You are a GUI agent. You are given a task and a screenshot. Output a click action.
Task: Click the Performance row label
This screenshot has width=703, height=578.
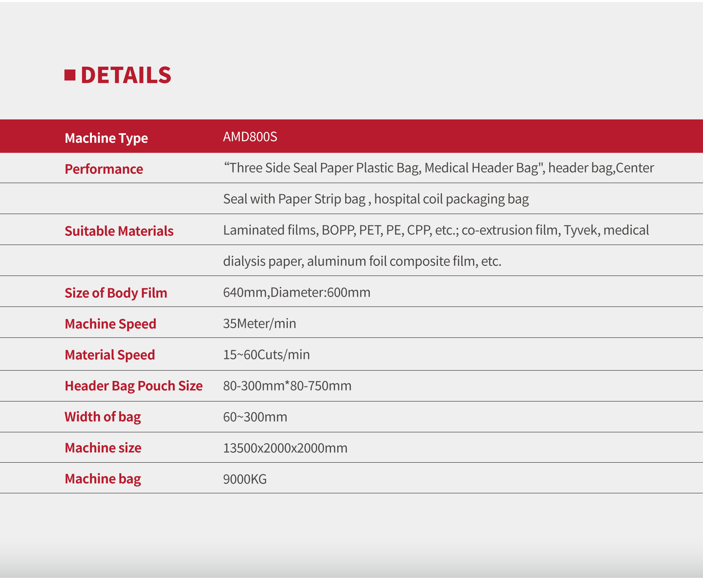click(104, 169)
